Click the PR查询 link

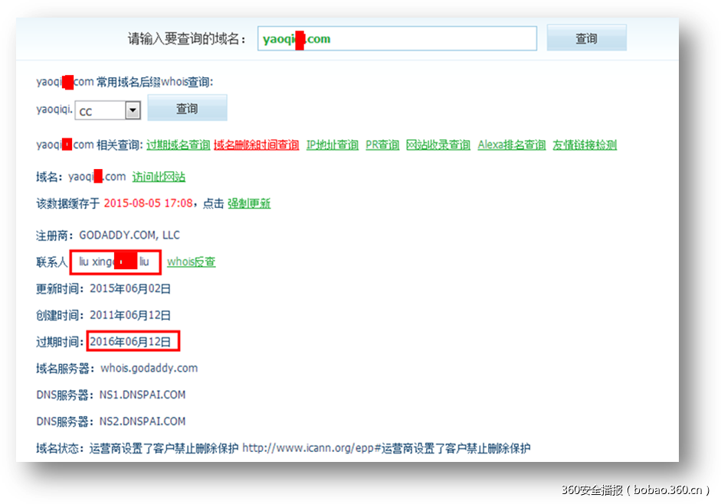tap(381, 144)
